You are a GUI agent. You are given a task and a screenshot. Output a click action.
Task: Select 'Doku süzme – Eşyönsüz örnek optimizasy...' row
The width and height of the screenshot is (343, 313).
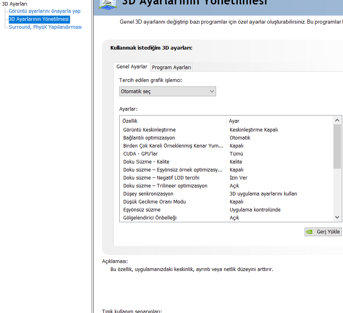[x=227, y=170]
